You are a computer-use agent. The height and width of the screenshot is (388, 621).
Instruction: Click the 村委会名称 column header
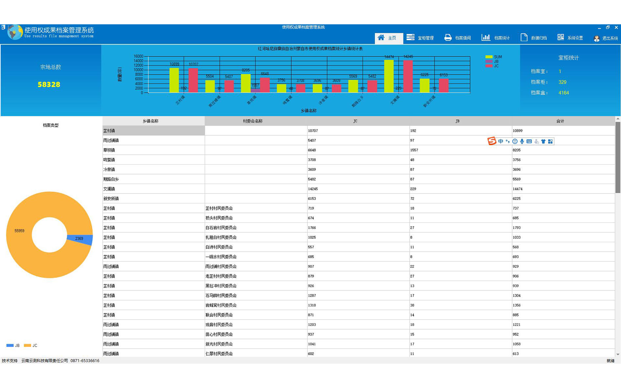pyautogui.click(x=256, y=121)
